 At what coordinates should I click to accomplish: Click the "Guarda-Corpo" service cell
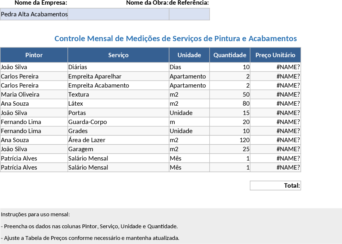(x=118, y=122)
